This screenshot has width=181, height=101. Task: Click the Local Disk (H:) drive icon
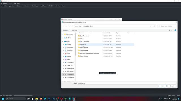tap(66, 78)
